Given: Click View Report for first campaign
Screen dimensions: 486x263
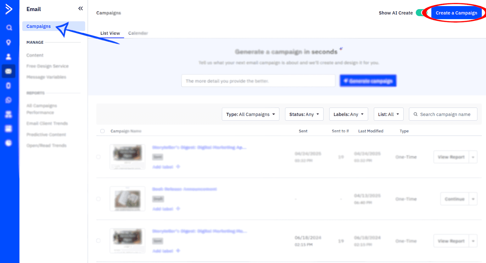Looking at the screenshot, I should click(x=451, y=157).
